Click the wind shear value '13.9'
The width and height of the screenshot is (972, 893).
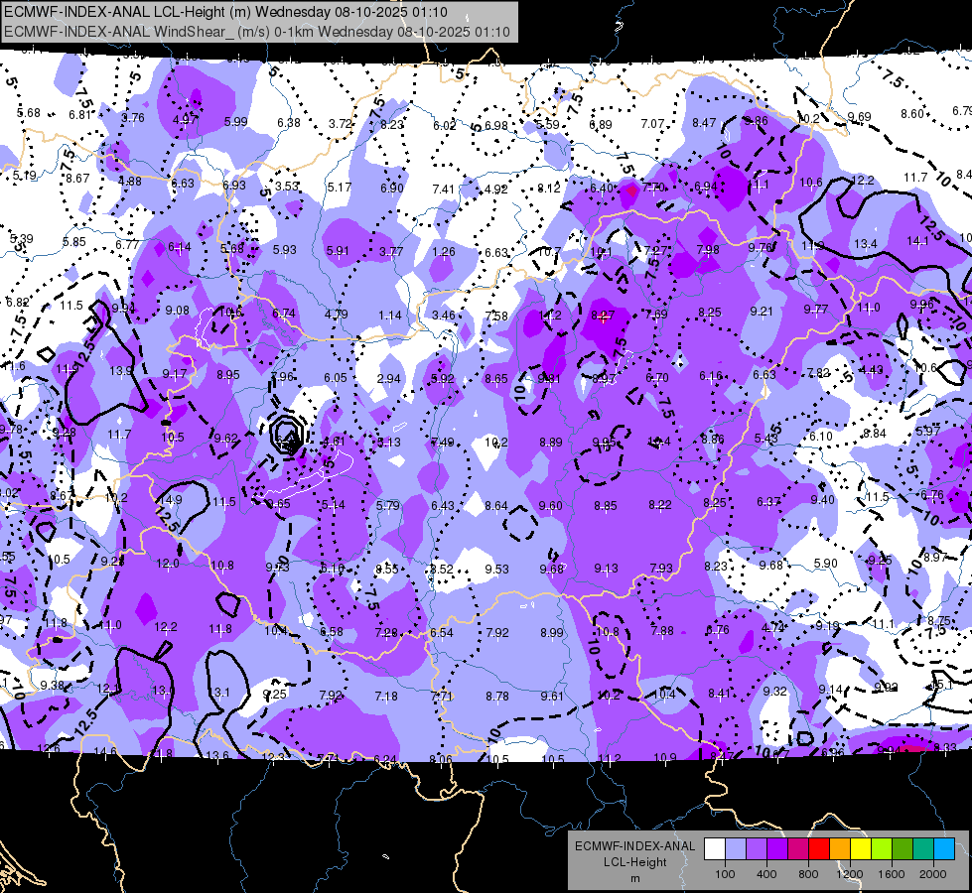pos(121,370)
